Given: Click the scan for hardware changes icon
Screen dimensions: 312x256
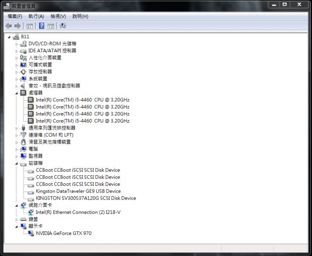Looking at the screenshot, I should [63, 26].
